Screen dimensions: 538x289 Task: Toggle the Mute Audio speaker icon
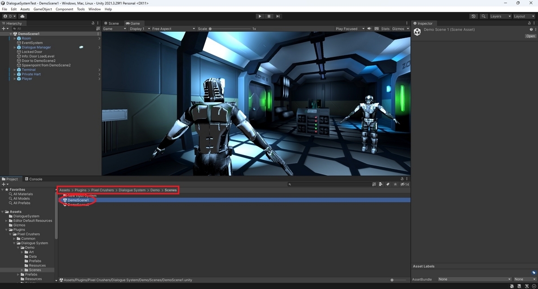coord(369,29)
